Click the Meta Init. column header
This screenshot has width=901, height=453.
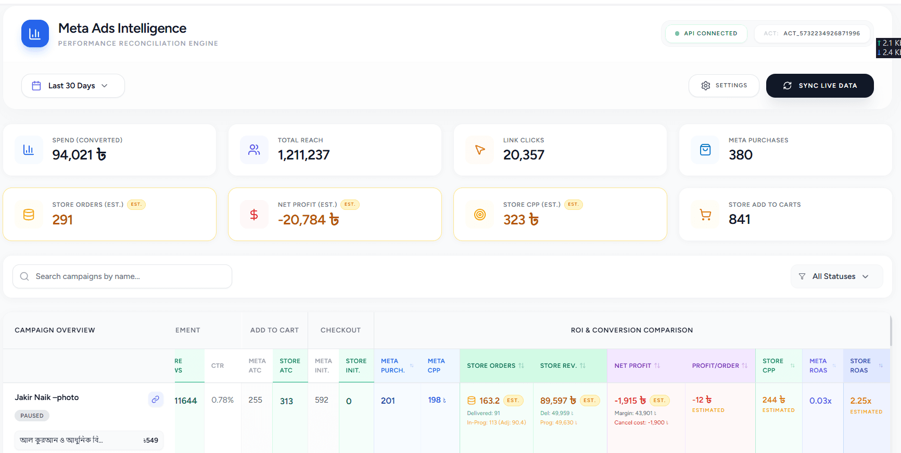(x=323, y=366)
